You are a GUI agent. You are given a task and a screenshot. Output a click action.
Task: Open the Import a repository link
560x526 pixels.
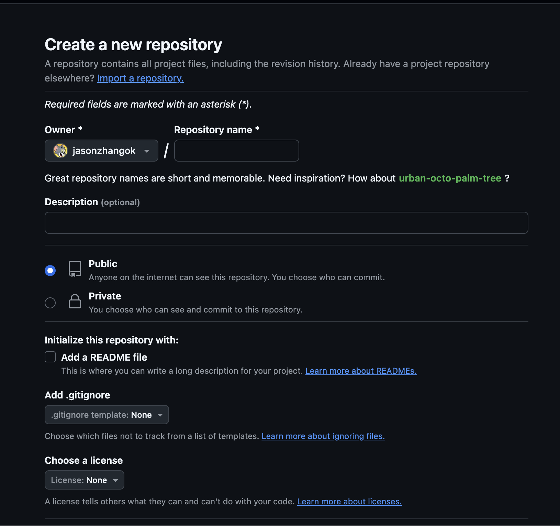click(x=141, y=78)
